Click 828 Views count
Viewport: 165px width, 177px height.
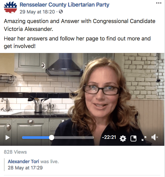click(x=15, y=152)
